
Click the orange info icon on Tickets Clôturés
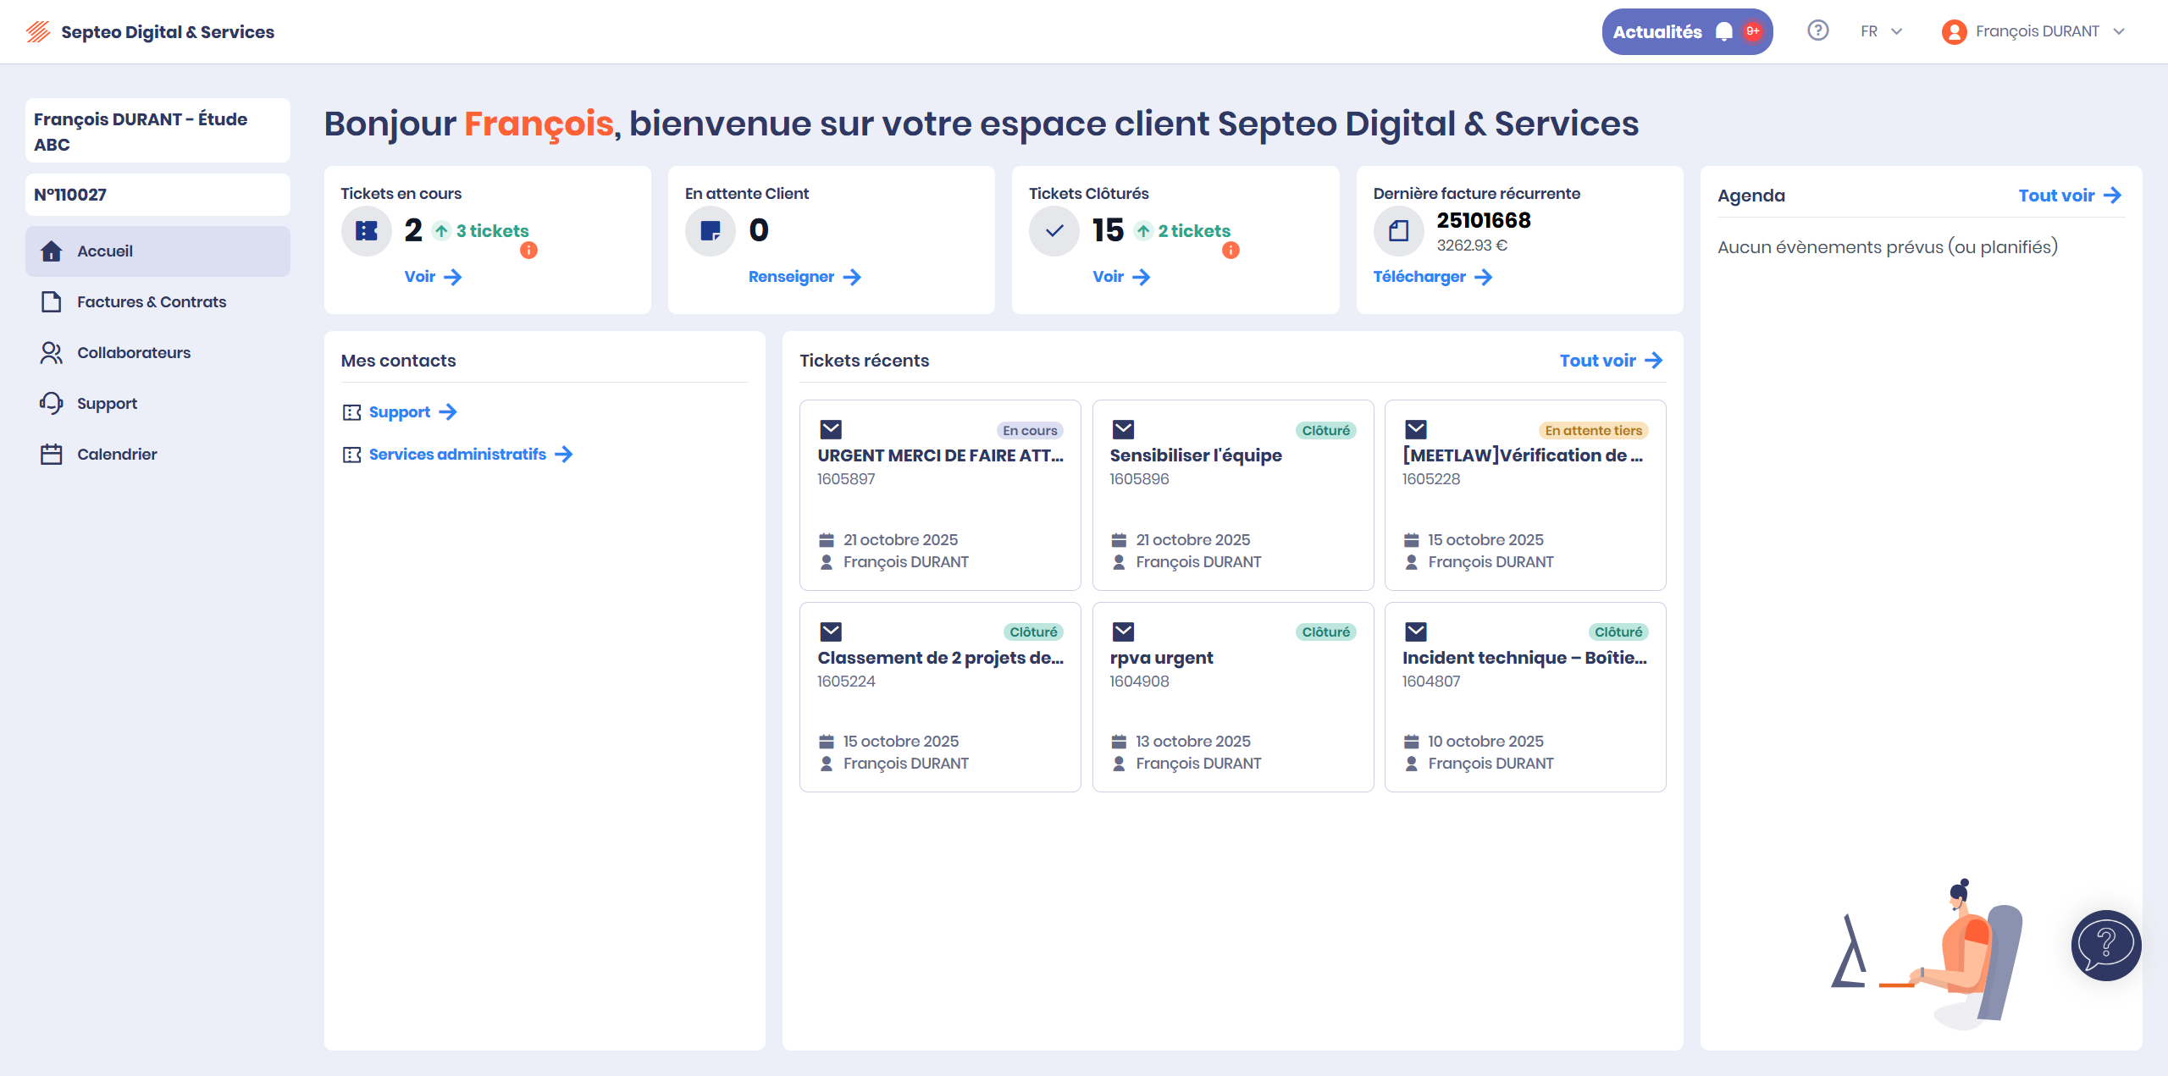(1231, 251)
